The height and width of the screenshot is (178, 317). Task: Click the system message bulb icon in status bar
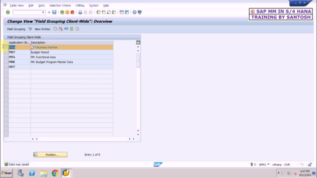click(x=252, y=165)
